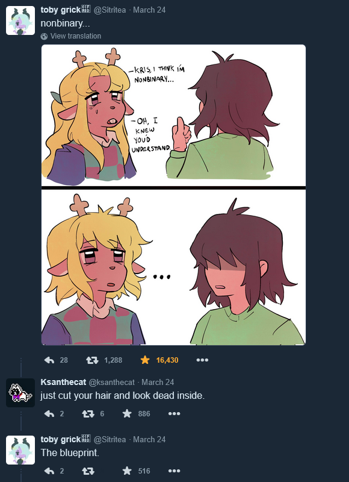Reply to 'The blueprint.' tweet

(49, 471)
